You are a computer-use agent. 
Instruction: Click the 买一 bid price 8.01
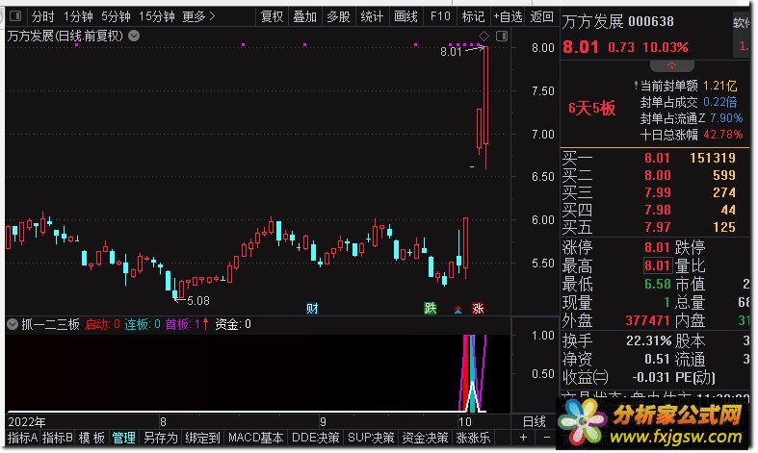[657, 158]
